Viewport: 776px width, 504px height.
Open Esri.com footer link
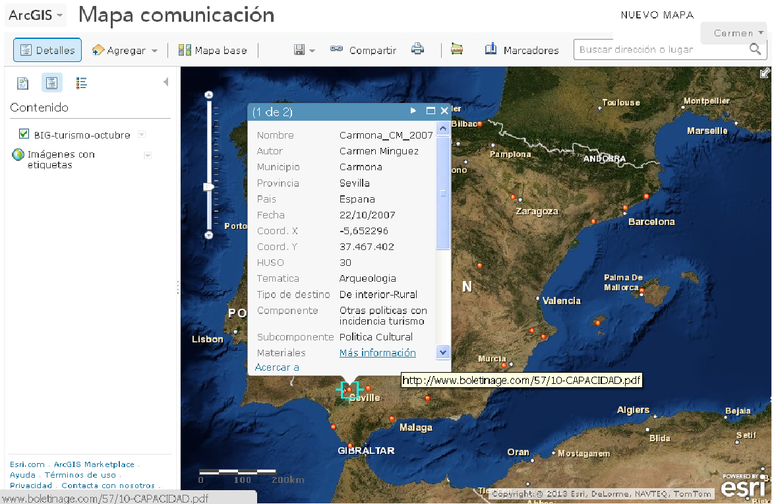pyautogui.click(x=27, y=464)
